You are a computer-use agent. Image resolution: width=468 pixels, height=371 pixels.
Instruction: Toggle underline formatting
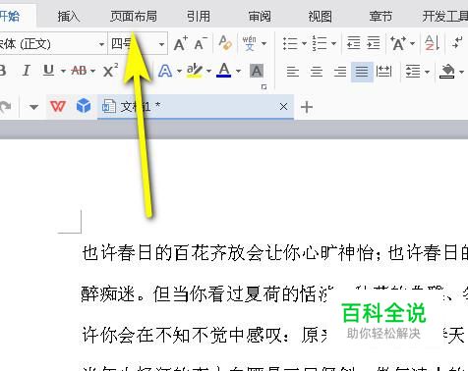[48, 70]
